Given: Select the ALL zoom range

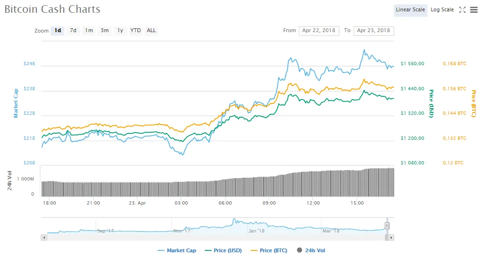Looking at the screenshot, I should pyautogui.click(x=151, y=30).
